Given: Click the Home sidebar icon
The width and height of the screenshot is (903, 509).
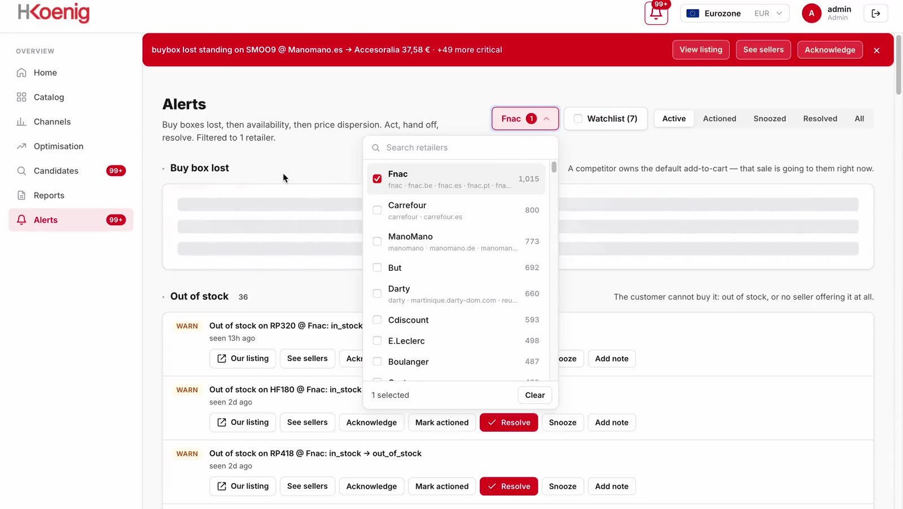Looking at the screenshot, I should (21, 73).
